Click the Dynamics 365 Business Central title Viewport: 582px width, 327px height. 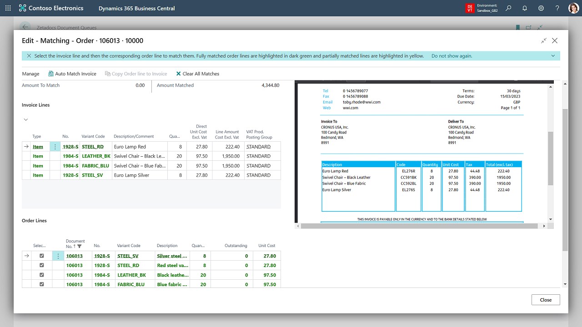(x=136, y=8)
